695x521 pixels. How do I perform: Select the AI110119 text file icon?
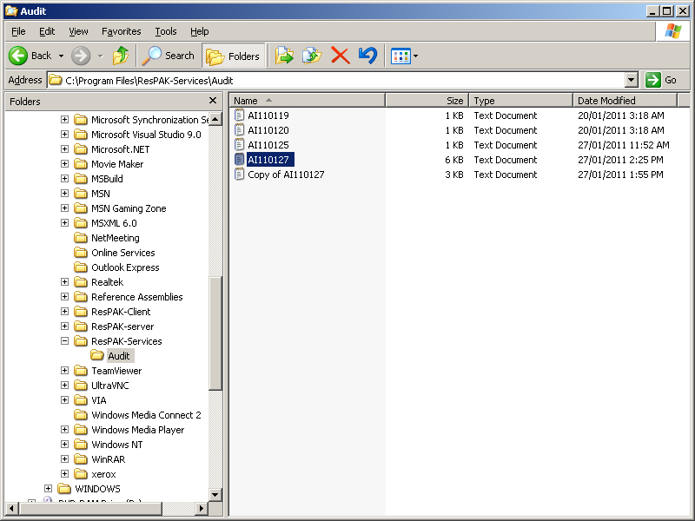(240, 115)
